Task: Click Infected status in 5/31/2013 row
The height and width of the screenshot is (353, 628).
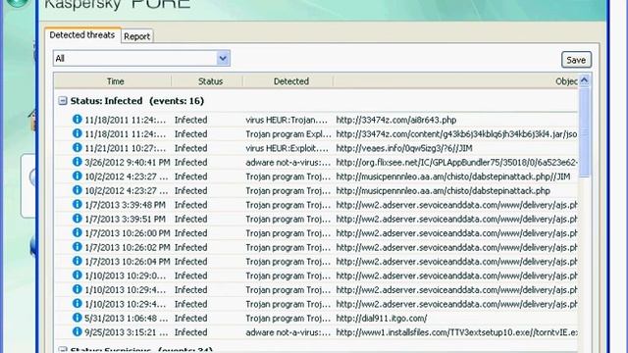Action: coord(190,318)
